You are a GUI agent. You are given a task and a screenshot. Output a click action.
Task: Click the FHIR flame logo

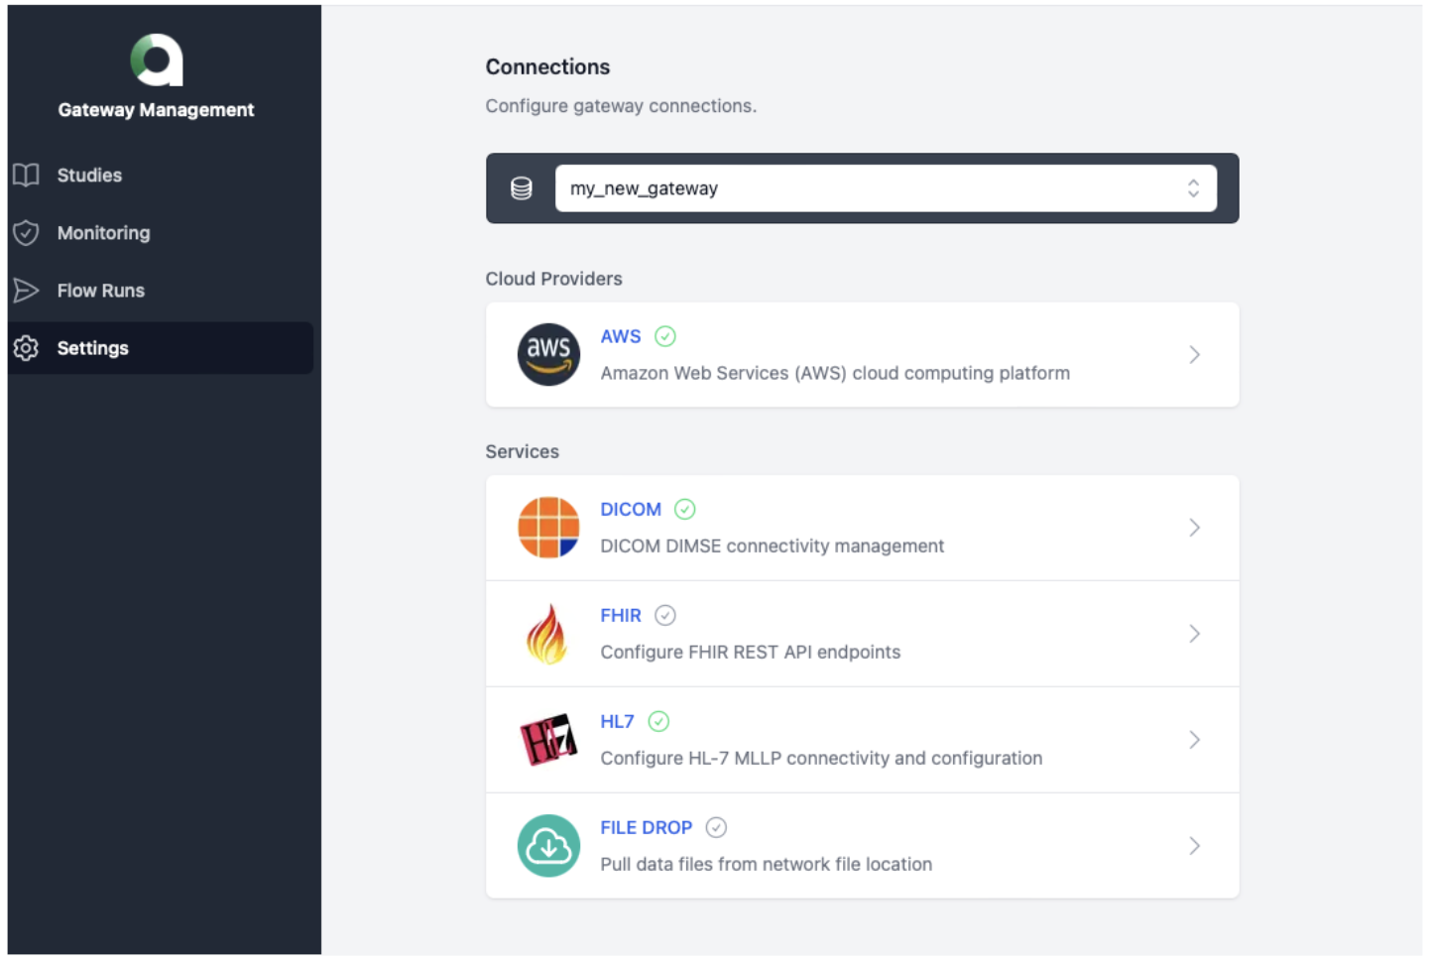[x=547, y=634]
